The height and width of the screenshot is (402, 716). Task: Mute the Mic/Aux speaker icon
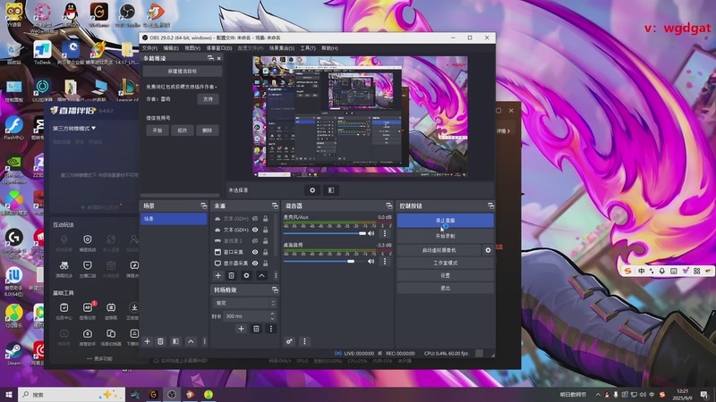coord(371,233)
